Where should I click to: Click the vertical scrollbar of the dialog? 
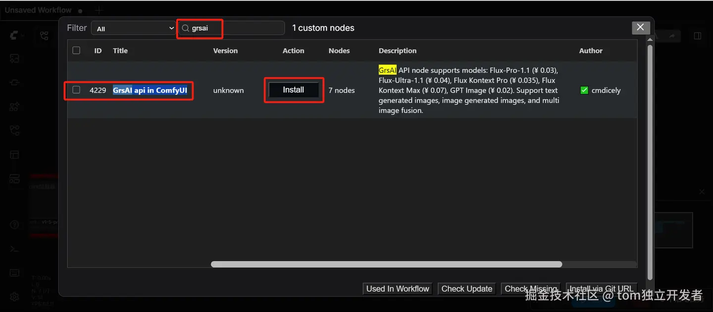point(650,162)
